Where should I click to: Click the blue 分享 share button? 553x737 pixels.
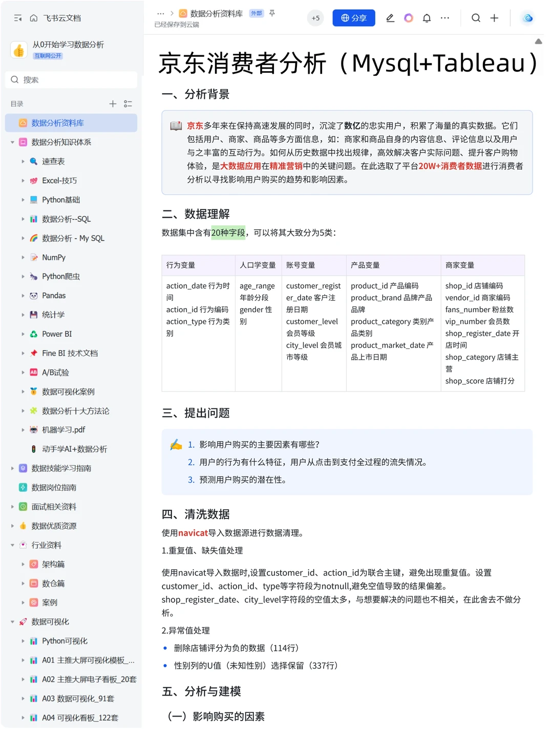(x=354, y=18)
